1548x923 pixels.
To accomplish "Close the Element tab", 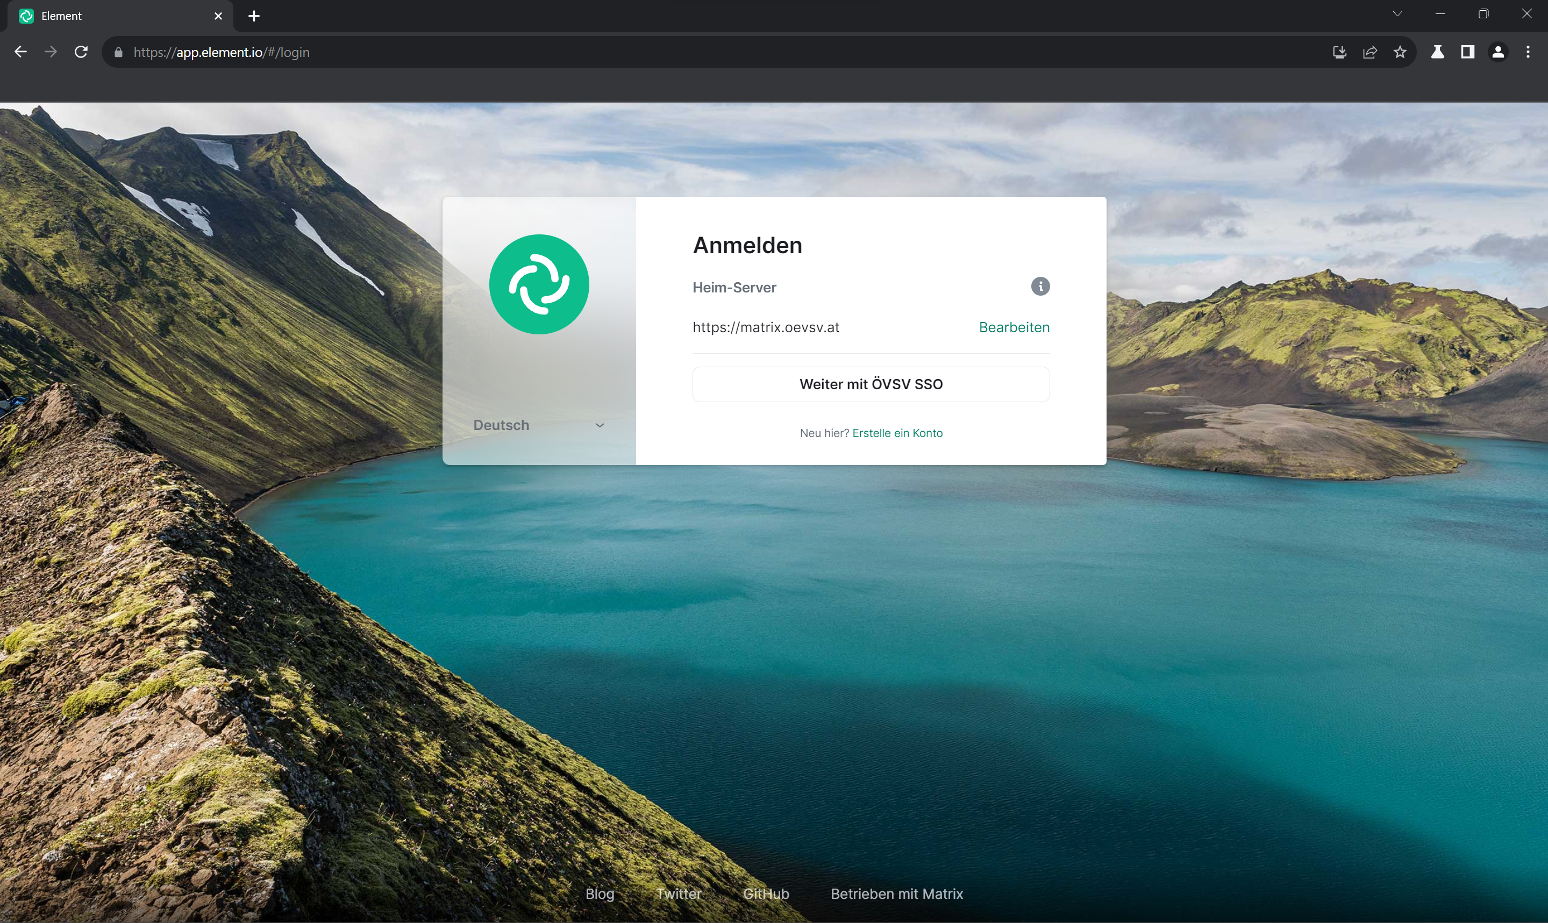I will [218, 16].
